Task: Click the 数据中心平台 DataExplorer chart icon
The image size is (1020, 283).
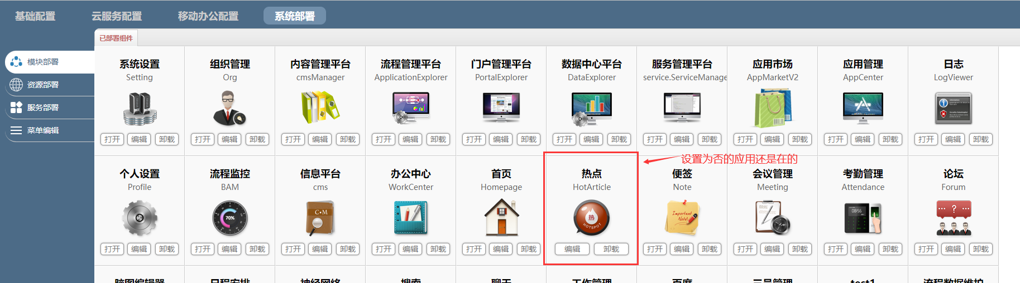Action: pyautogui.click(x=591, y=109)
